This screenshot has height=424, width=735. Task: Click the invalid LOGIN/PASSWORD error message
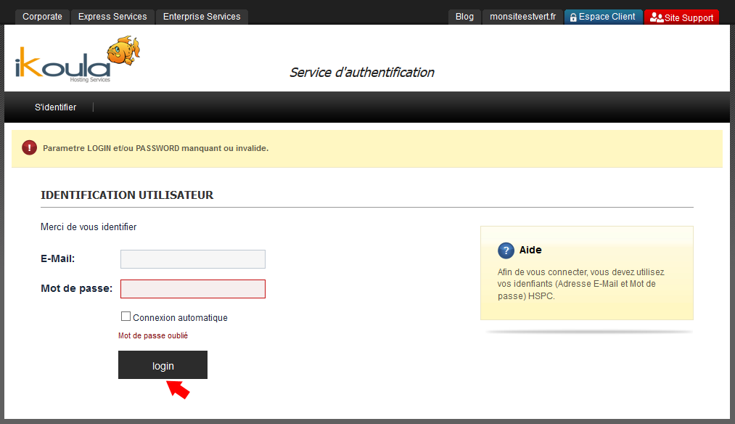tap(155, 148)
